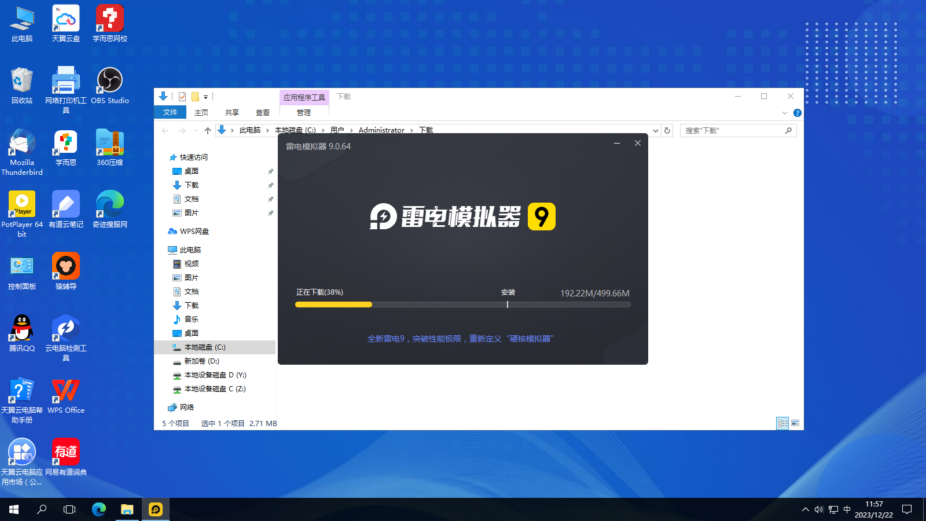Refresh the Explorer address bar

(667, 131)
